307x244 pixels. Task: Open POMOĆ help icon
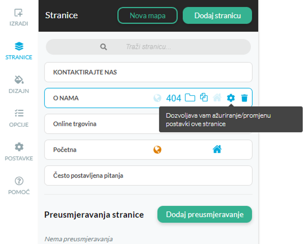19,186
